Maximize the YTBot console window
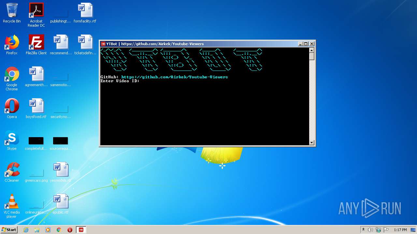Image resolution: width=417 pixels, height=234 pixels. pos(306,44)
